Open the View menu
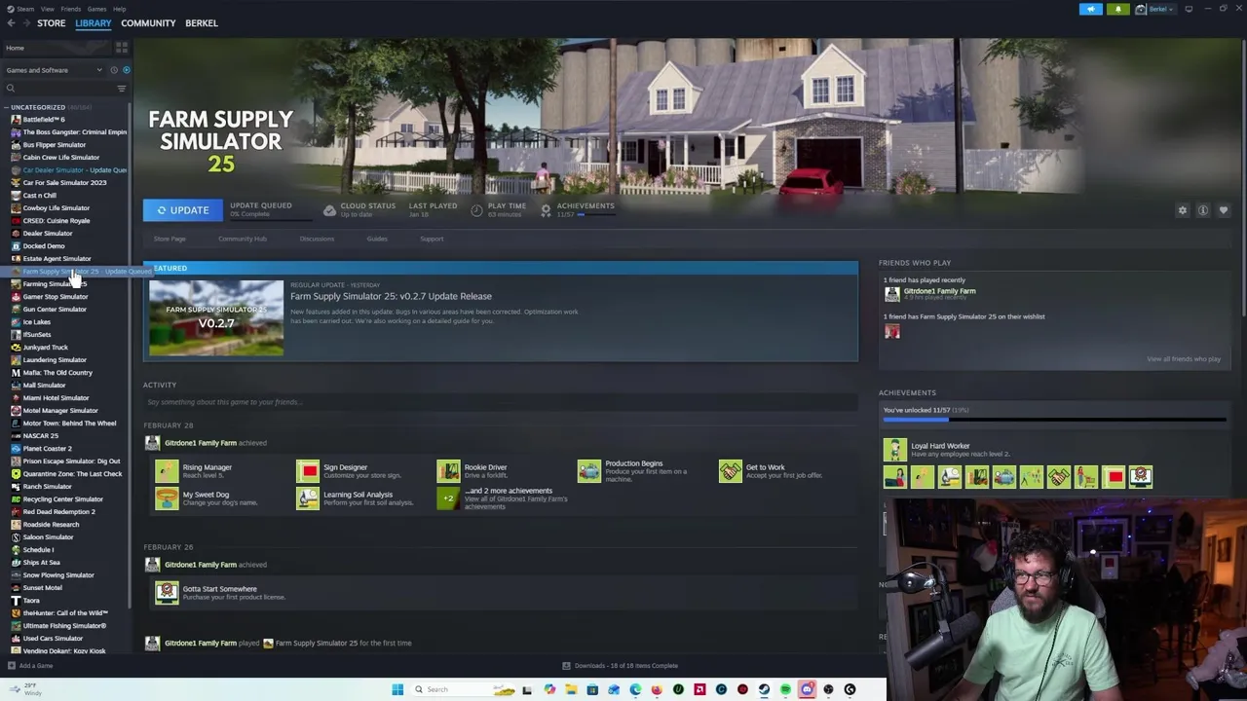 click(48, 9)
